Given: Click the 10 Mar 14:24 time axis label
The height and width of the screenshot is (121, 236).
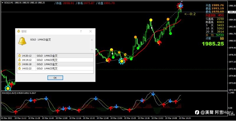Looking at the screenshot, I should (185, 118).
